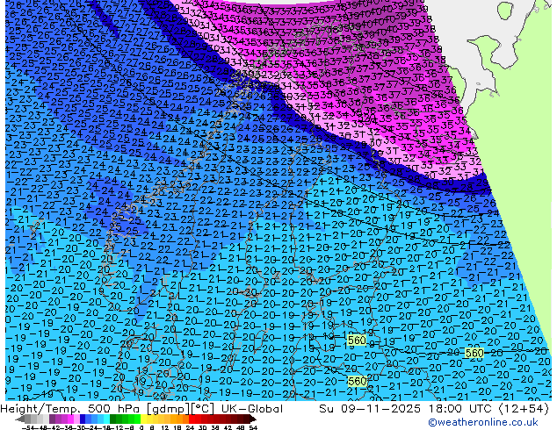The image size is (557, 430).
Task: Click the uppermost 560 contour label
Action: (x=357, y=340)
